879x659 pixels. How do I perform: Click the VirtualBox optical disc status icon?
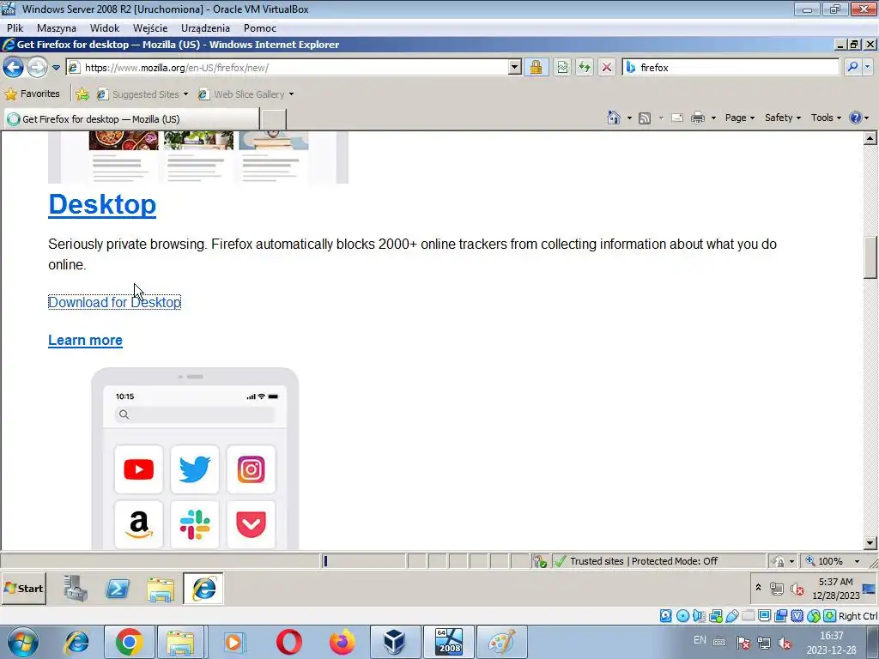click(682, 616)
